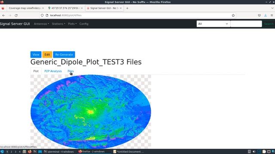This screenshot has height=154, width=275.
Task: Click the Pocket save icon
Action: [259, 15]
